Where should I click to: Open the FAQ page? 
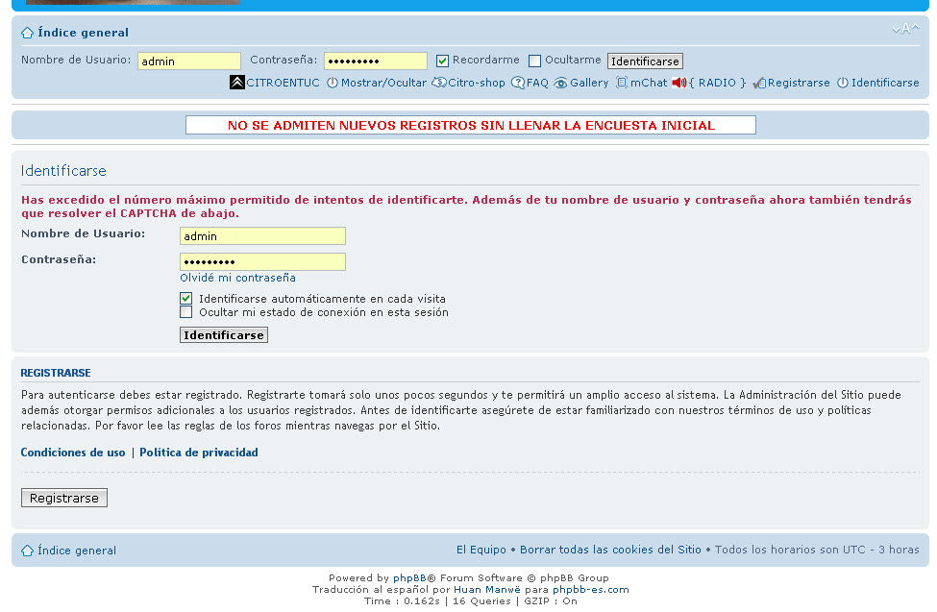coord(537,83)
